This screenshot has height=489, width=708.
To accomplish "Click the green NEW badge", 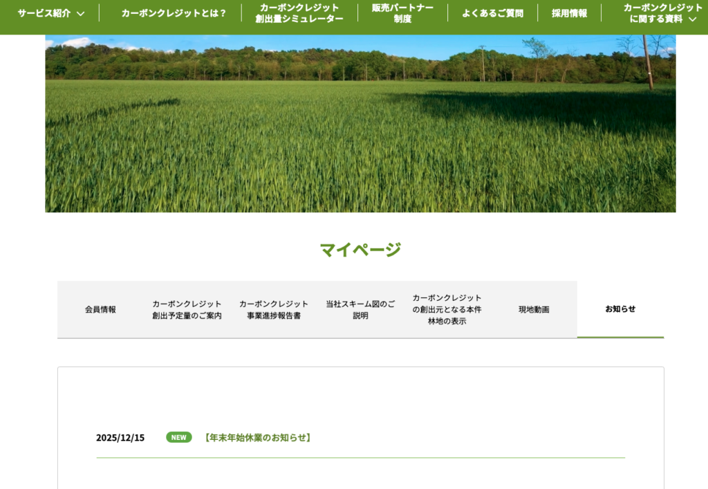I will click(179, 437).
